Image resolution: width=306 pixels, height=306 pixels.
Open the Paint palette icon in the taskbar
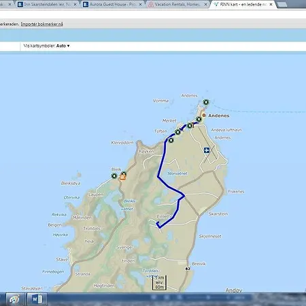[x=14, y=299]
